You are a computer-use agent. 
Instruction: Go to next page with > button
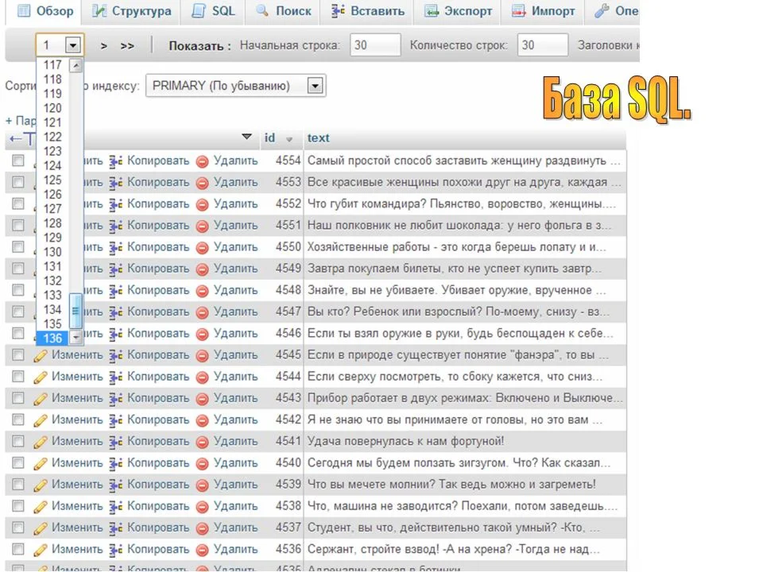click(104, 46)
